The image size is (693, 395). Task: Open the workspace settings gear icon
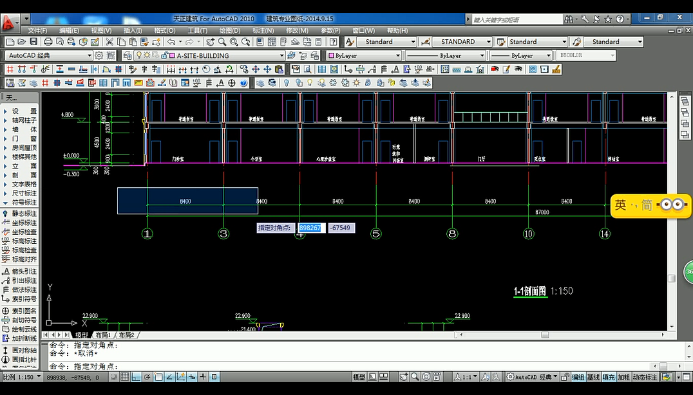[99, 56]
